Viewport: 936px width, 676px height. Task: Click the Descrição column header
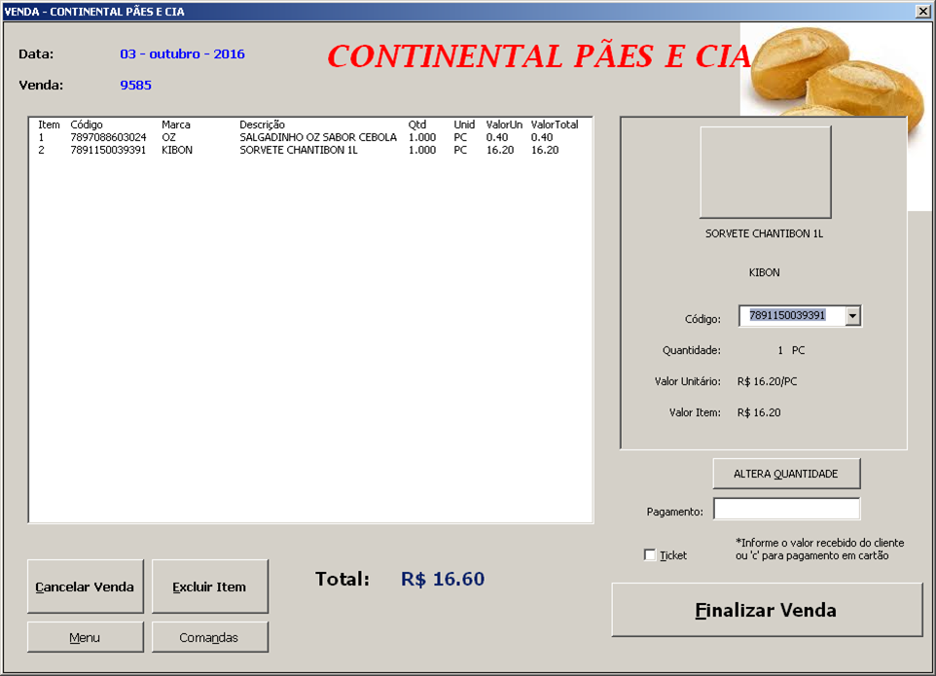pyautogui.click(x=262, y=125)
